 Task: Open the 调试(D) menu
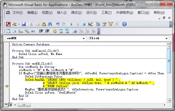click(76, 13)
